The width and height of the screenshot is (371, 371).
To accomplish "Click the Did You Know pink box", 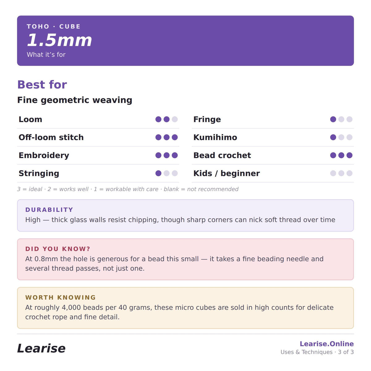I will coord(185,259).
